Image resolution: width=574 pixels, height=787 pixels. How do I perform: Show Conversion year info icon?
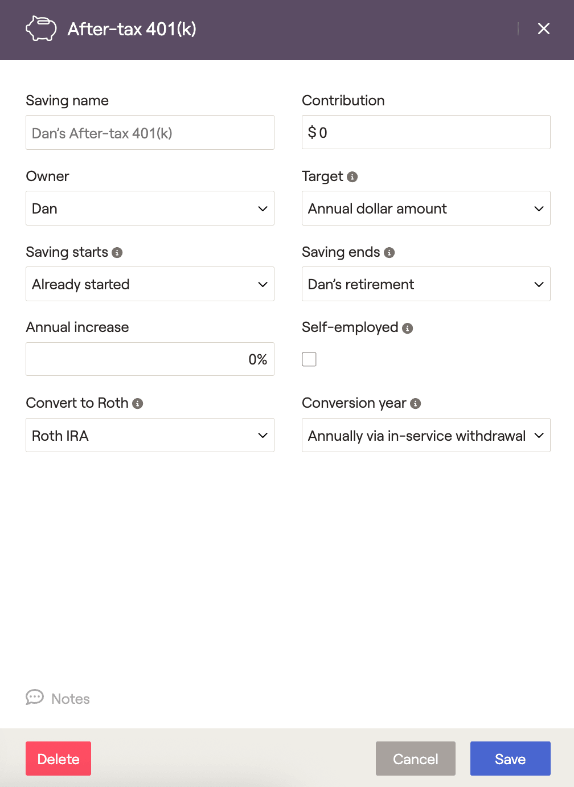coord(416,404)
